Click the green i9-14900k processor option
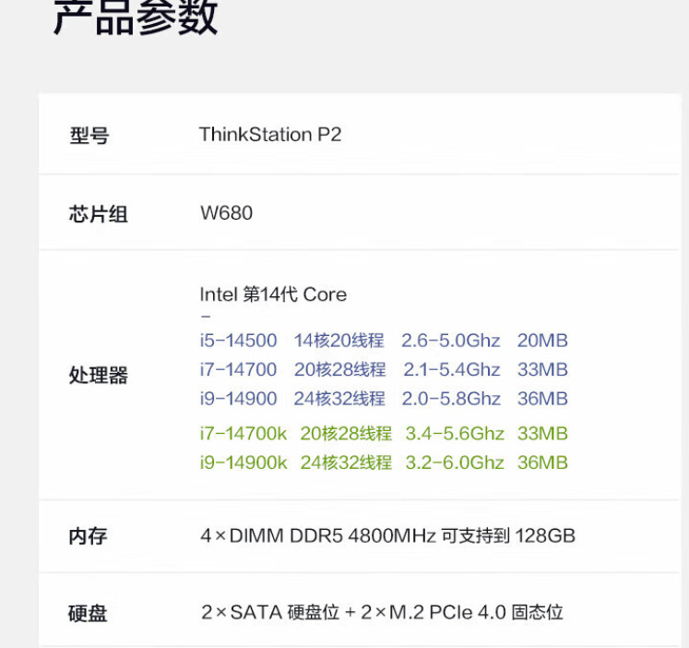The image size is (689, 648). click(x=244, y=462)
